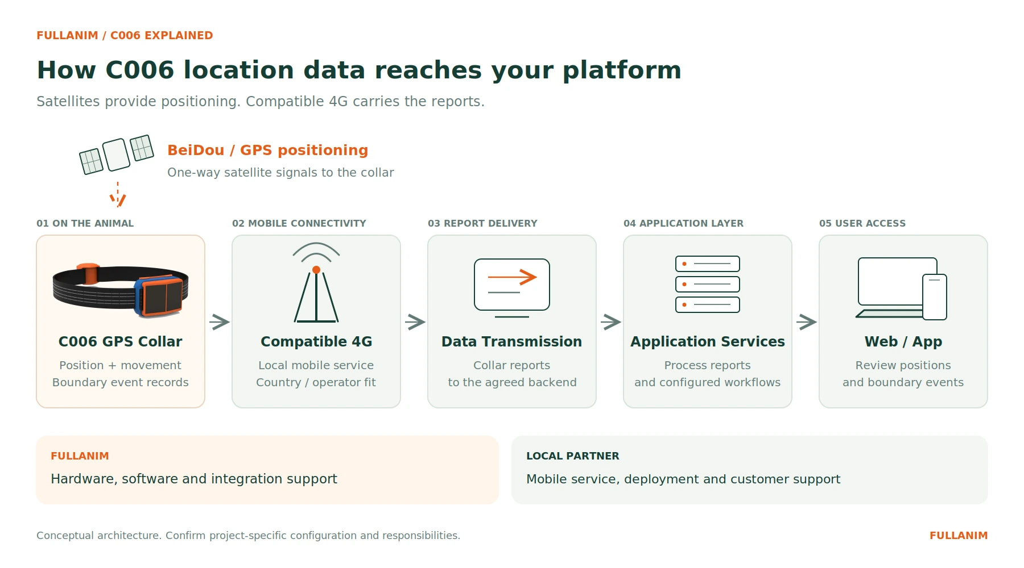This screenshot has height=568, width=1024.
Task: Click the 'Compatible 4G' card title
Action: pos(316,341)
